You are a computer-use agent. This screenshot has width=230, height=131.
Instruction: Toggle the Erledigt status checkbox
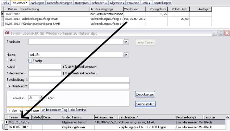click(x=30, y=61)
